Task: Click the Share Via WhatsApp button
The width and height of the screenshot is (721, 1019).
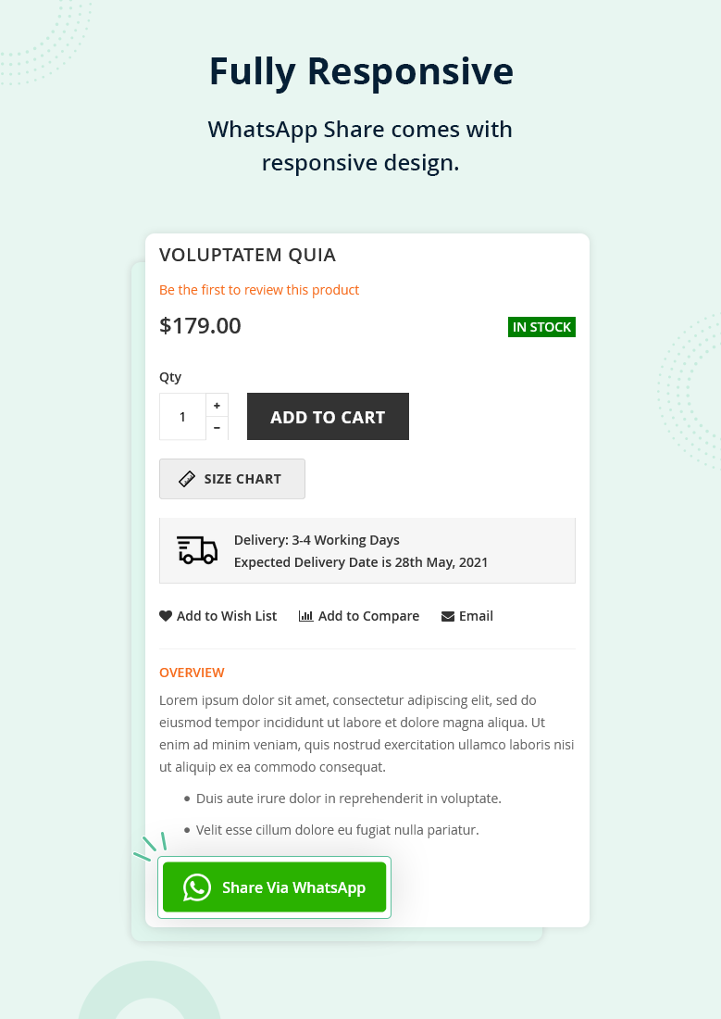Action: point(274,887)
